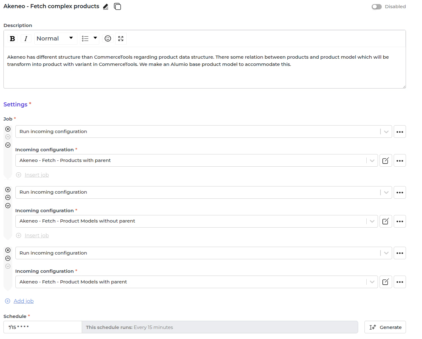Open Product Models with parent dropdown
This screenshot has width=422, height=339.
(197, 282)
